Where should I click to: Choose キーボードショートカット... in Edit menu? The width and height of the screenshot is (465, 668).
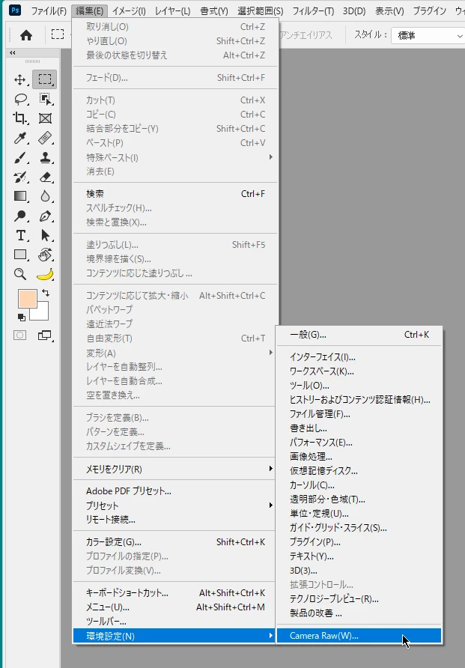click(175, 592)
